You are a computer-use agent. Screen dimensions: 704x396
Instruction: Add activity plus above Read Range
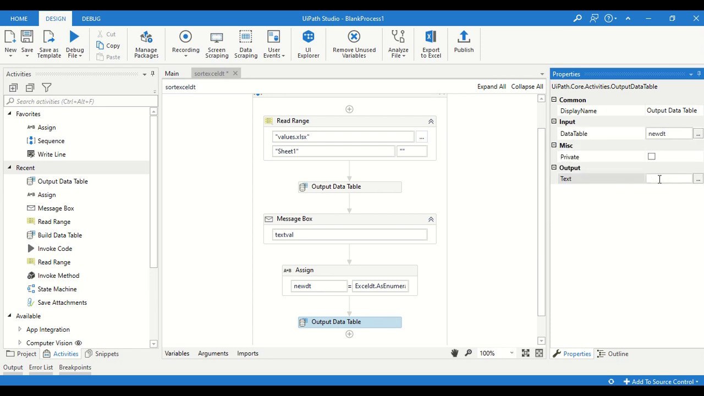click(349, 109)
